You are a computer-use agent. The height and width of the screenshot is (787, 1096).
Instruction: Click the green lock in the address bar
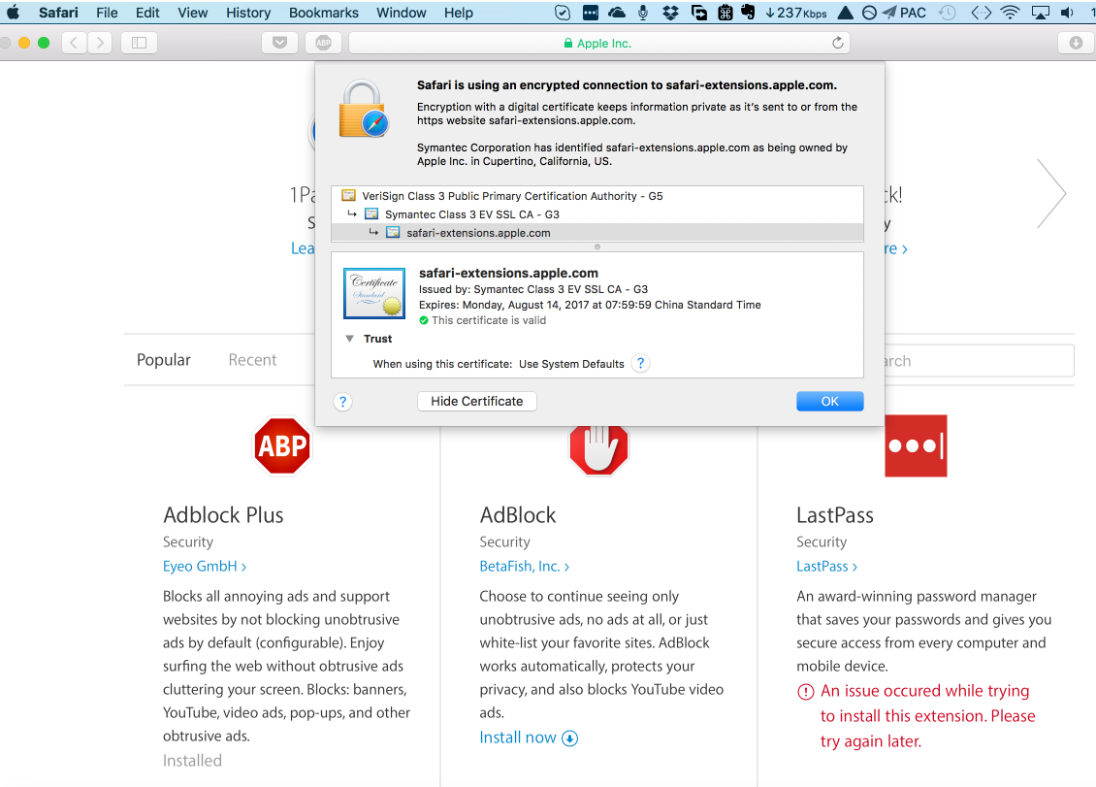[568, 44]
